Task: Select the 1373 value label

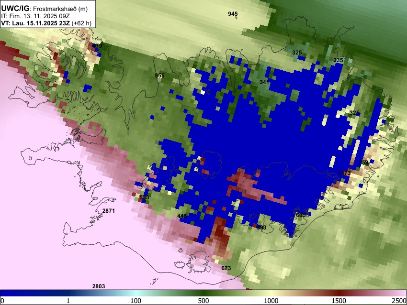Action: pos(344,173)
